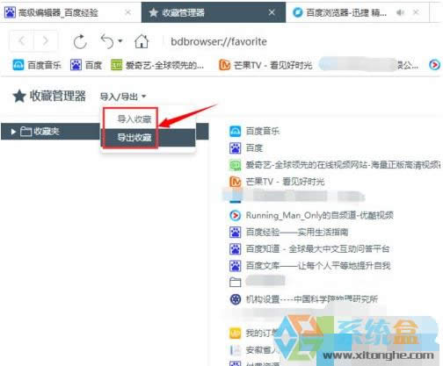Open 百度音乐 bookmark in bookmarks bar
This screenshot has height=366, width=443.
(x=37, y=65)
